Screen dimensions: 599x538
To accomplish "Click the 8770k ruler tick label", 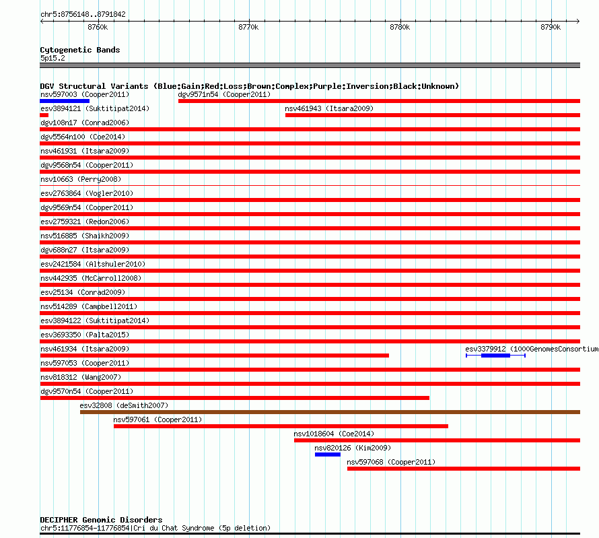I will [x=248, y=27].
